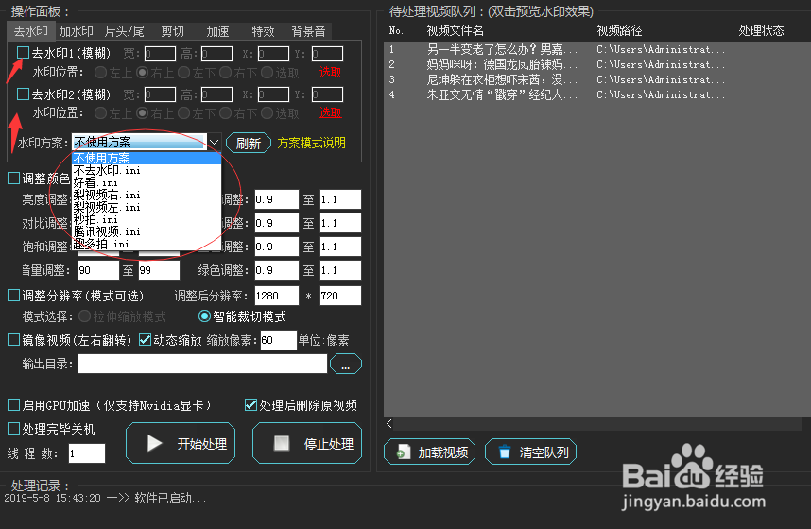Screen dimensions: 811x529
Task: Enable 处理完毕关机 checkbox
Action: click(13, 429)
